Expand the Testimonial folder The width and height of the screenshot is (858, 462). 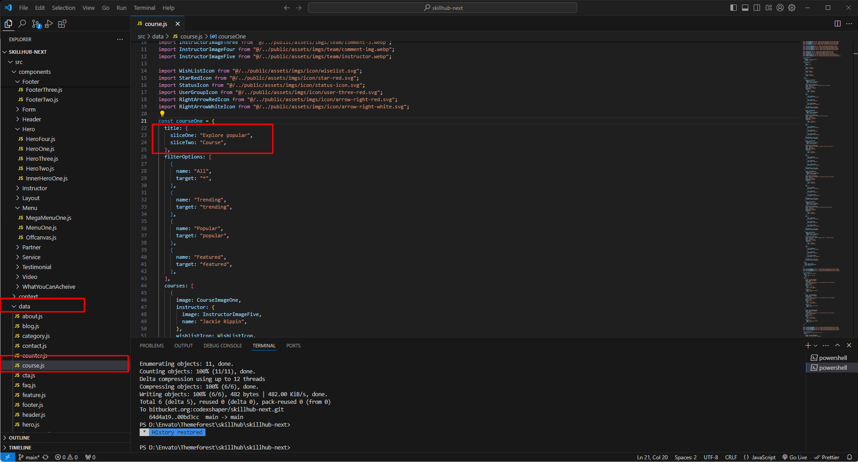pos(65,267)
